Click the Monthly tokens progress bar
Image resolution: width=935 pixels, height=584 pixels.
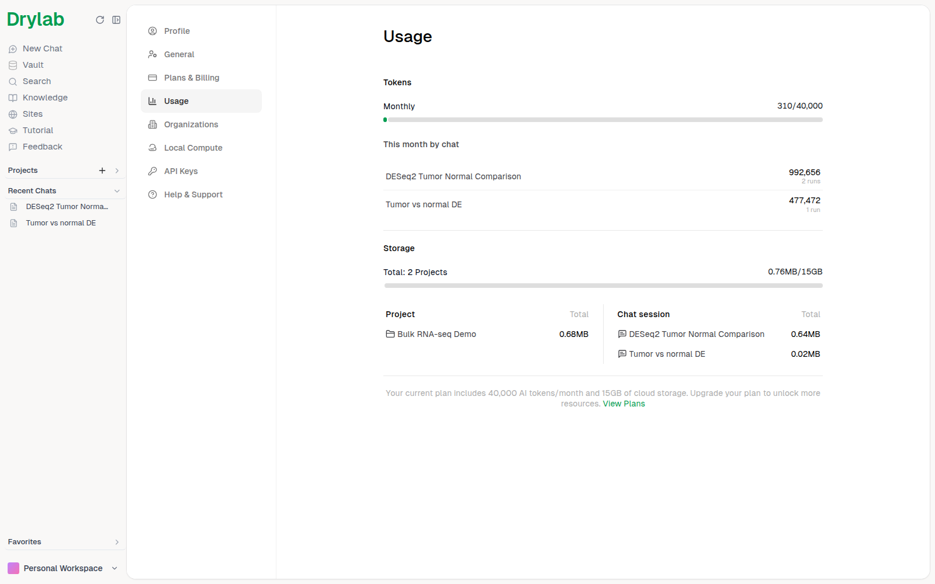(x=603, y=120)
